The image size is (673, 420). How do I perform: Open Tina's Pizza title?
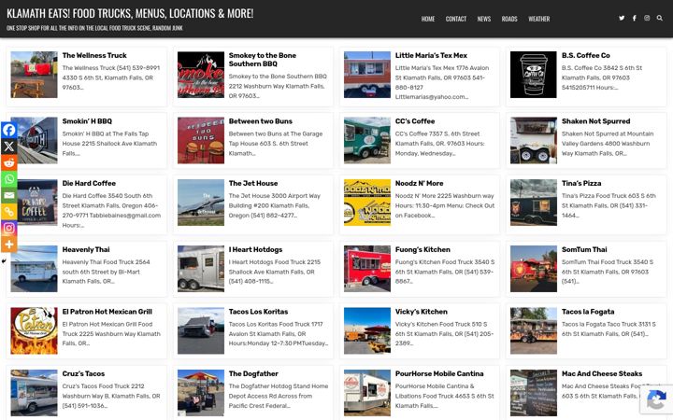click(581, 184)
